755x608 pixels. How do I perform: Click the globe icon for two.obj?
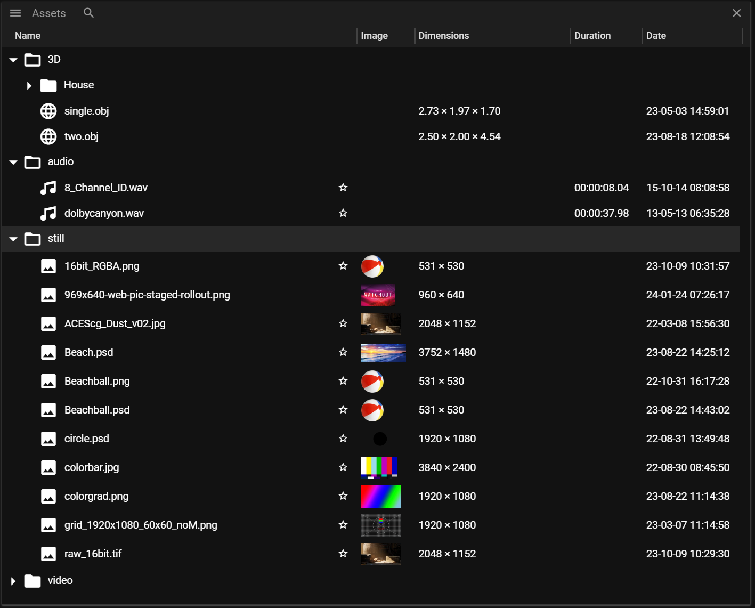[x=48, y=136]
